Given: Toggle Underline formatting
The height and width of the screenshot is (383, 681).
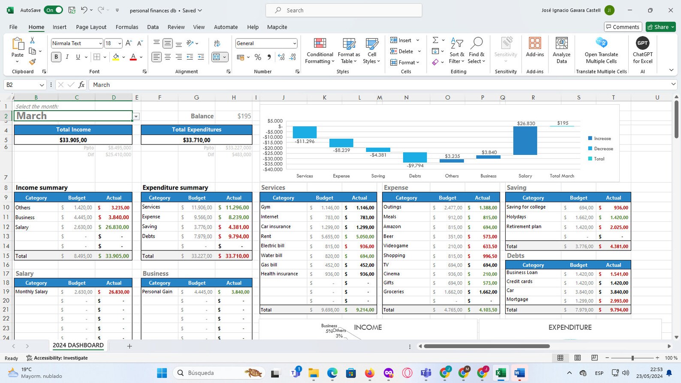Looking at the screenshot, I should tap(78, 57).
